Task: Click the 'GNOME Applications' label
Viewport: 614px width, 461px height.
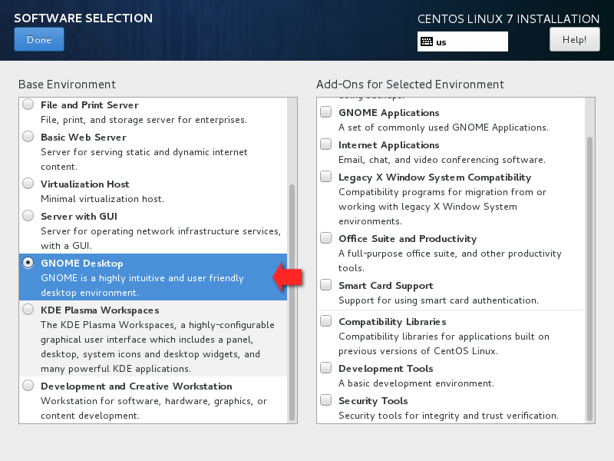Action: coord(389,113)
